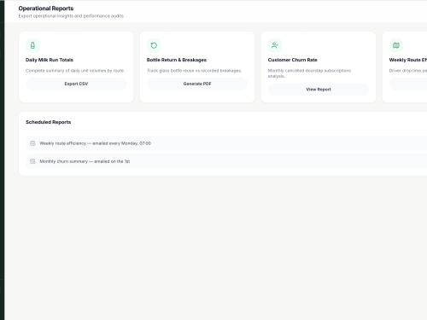The height and width of the screenshot is (320, 427).
Task: Select the Customer Churn Rate title
Action: click(x=292, y=60)
